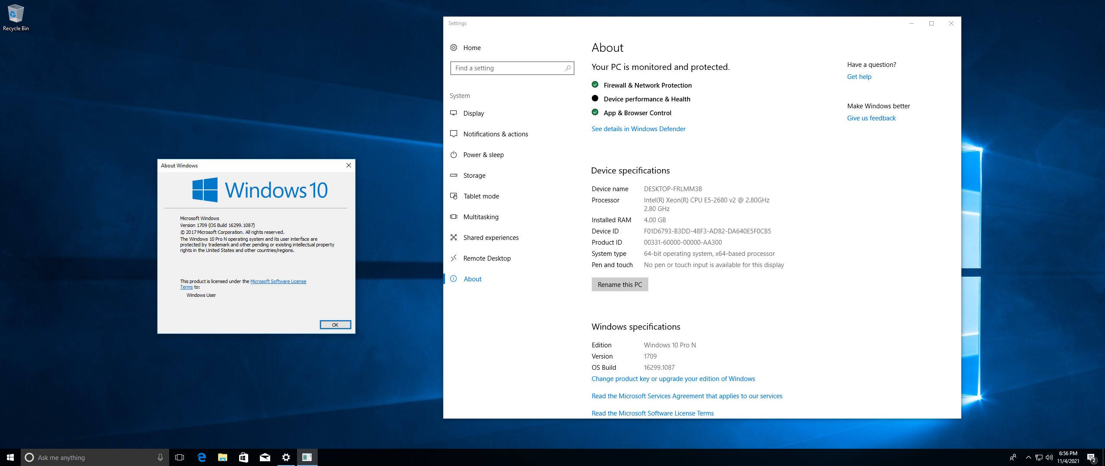Open Remote Desktop settings page
The height and width of the screenshot is (466, 1105).
pyautogui.click(x=487, y=258)
